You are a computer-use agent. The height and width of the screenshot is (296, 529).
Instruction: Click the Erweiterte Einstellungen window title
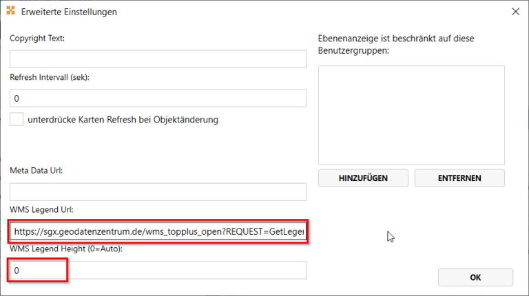point(69,12)
